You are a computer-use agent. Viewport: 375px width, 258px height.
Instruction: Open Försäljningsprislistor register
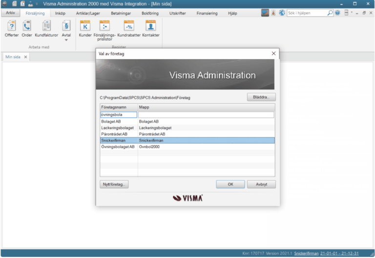(x=104, y=30)
